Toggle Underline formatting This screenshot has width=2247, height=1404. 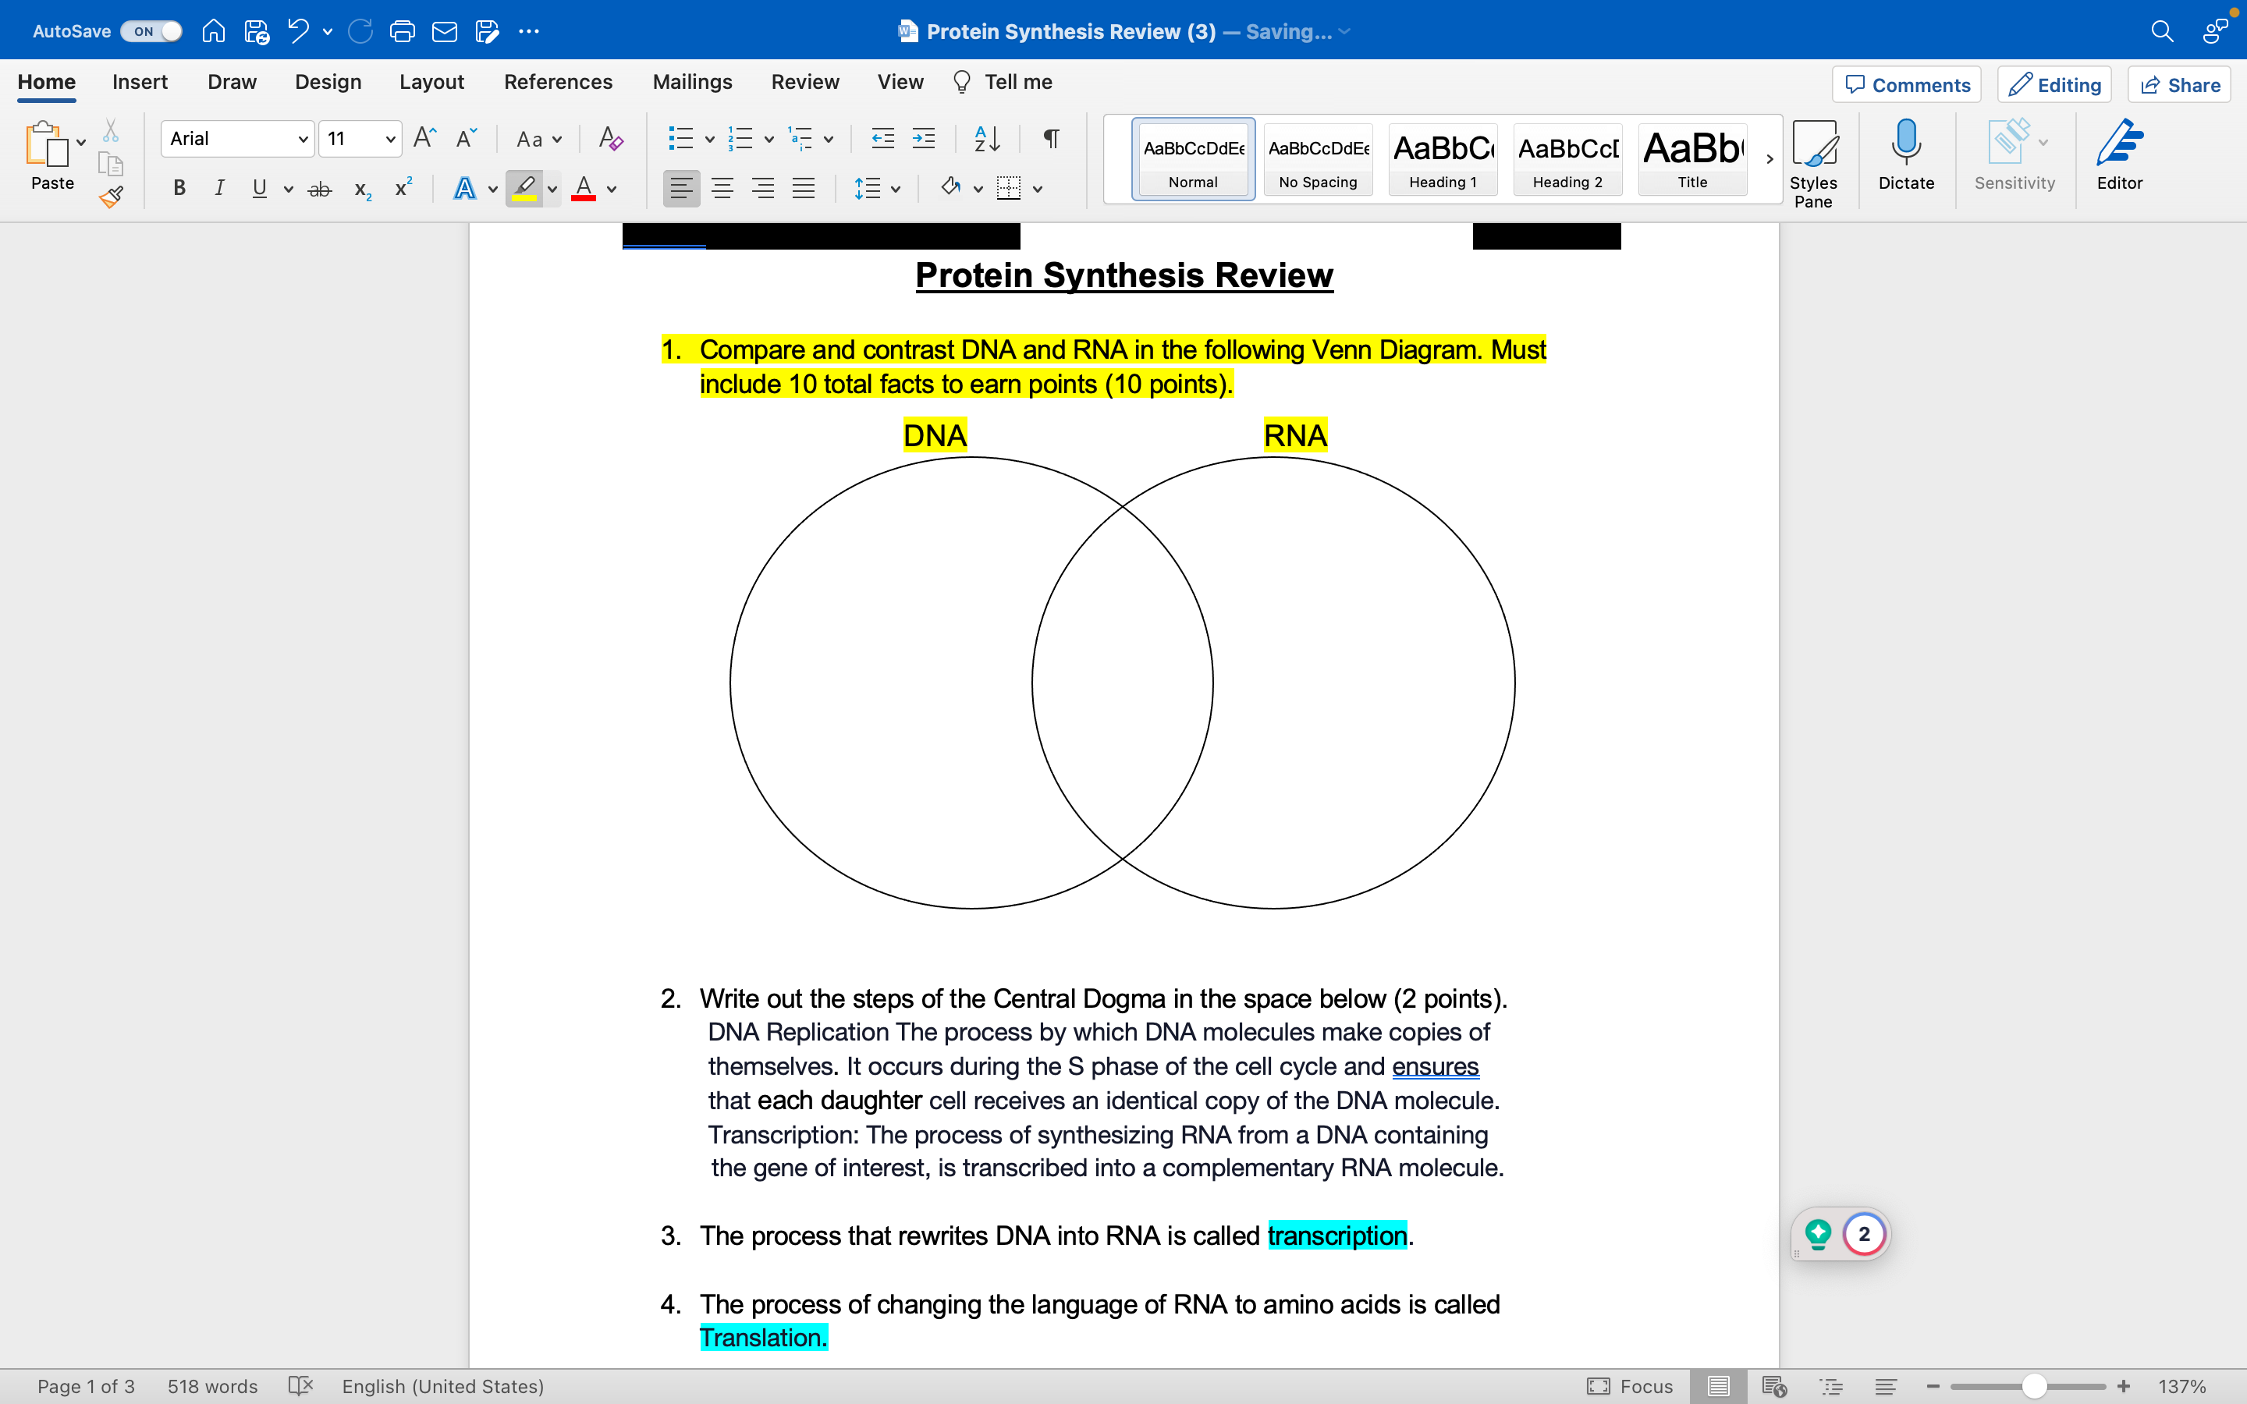click(259, 189)
